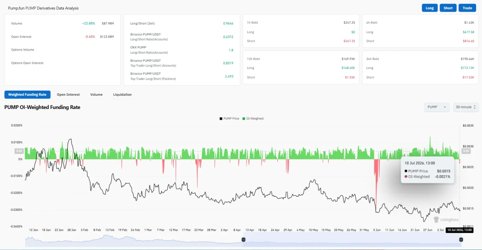
Task: Click the Long/Short (24h) value 0.9646
Action: [x=228, y=23]
